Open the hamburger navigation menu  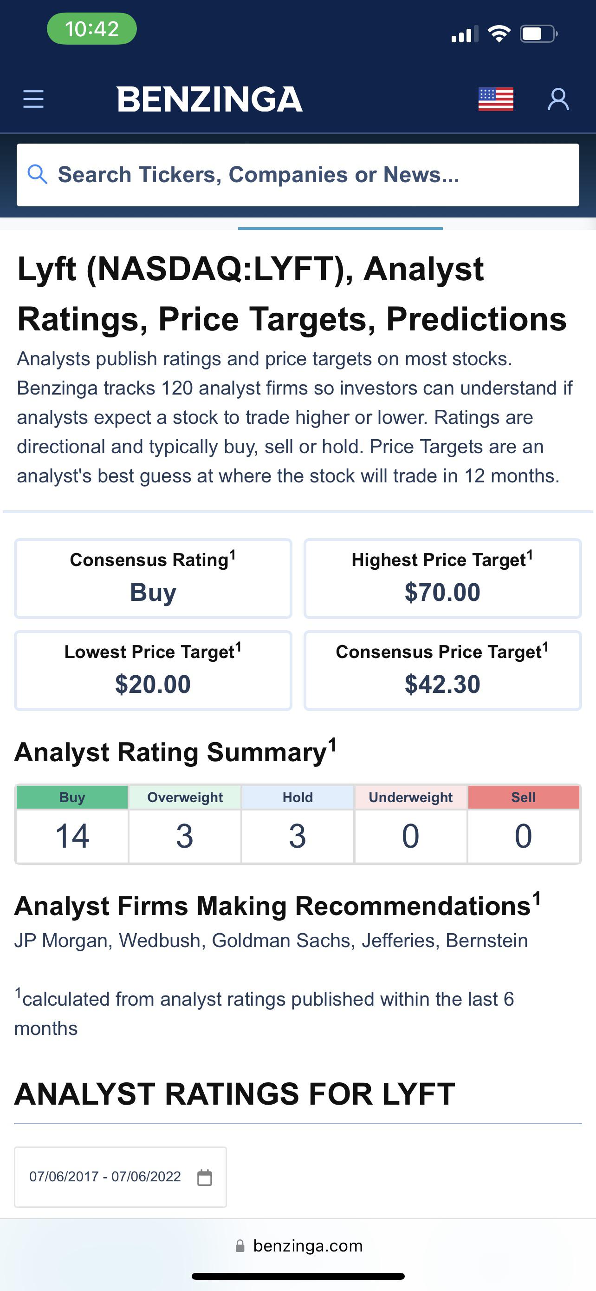(33, 99)
